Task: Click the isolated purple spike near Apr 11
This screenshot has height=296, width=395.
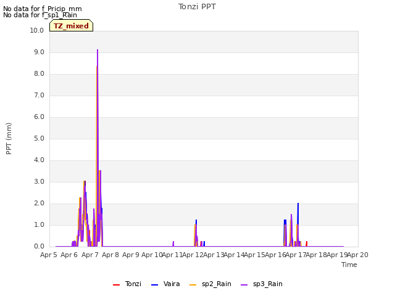Action: [x=173, y=244]
